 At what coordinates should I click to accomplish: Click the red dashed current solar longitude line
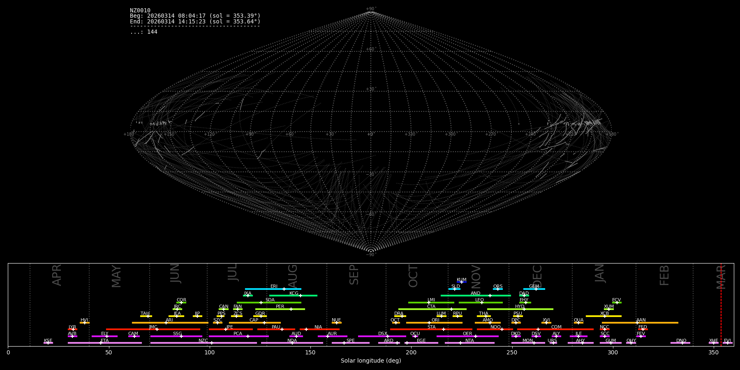pos(721,304)
